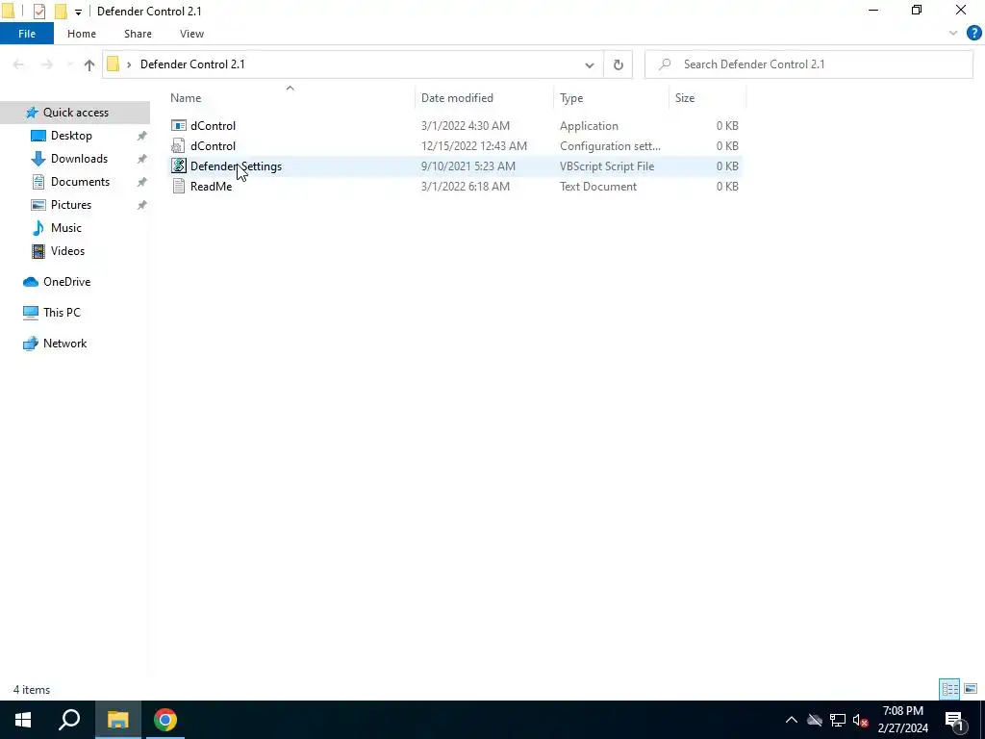Click the date 9/10/2021 5:23 AM
Viewport: 985px width, 739px height.
(468, 166)
